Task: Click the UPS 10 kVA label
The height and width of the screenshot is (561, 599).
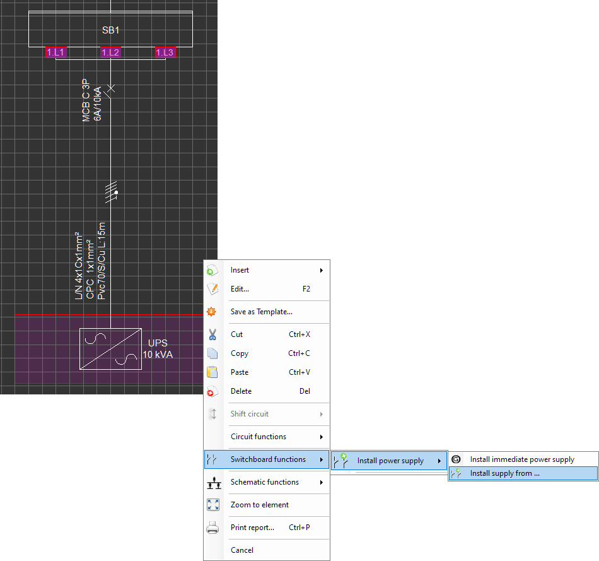Action: pyautogui.click(x=158, y=349)
